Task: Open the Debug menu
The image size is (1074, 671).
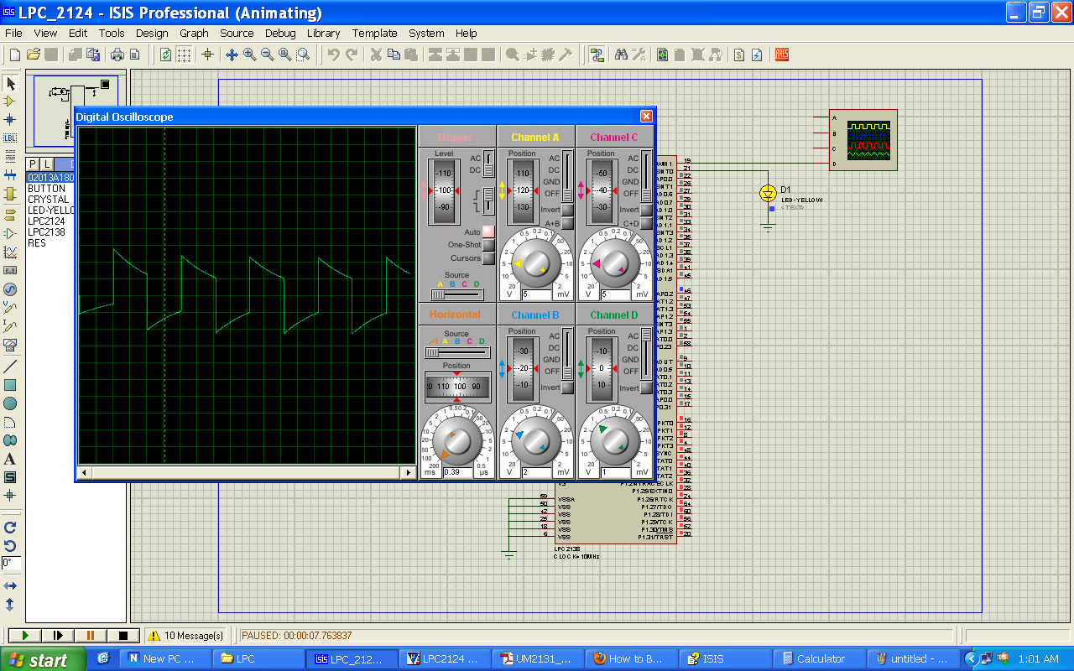Action: [x=280, y=34]
